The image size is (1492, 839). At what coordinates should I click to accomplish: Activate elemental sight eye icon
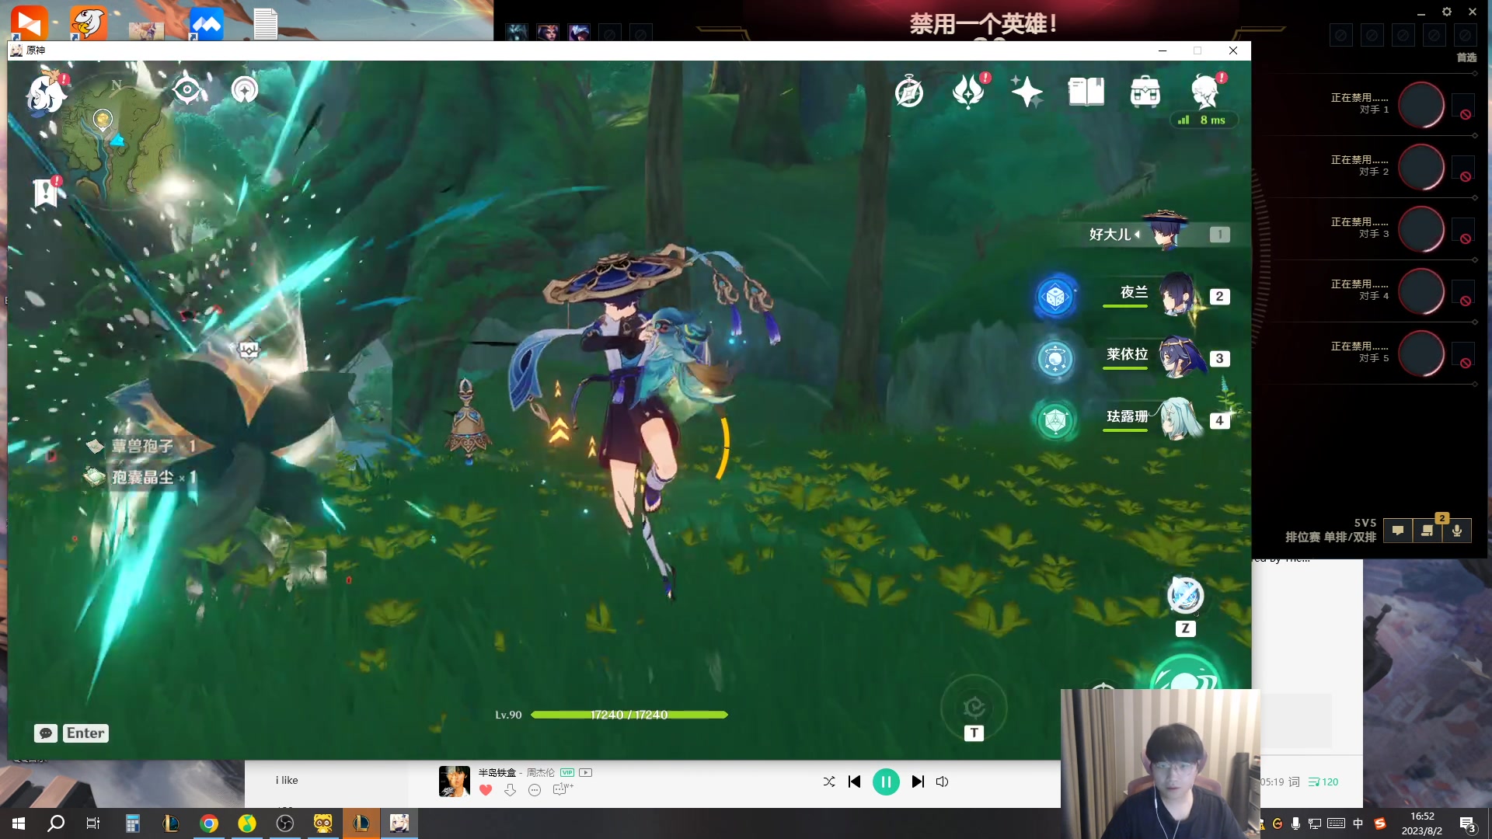coord(187,90)
